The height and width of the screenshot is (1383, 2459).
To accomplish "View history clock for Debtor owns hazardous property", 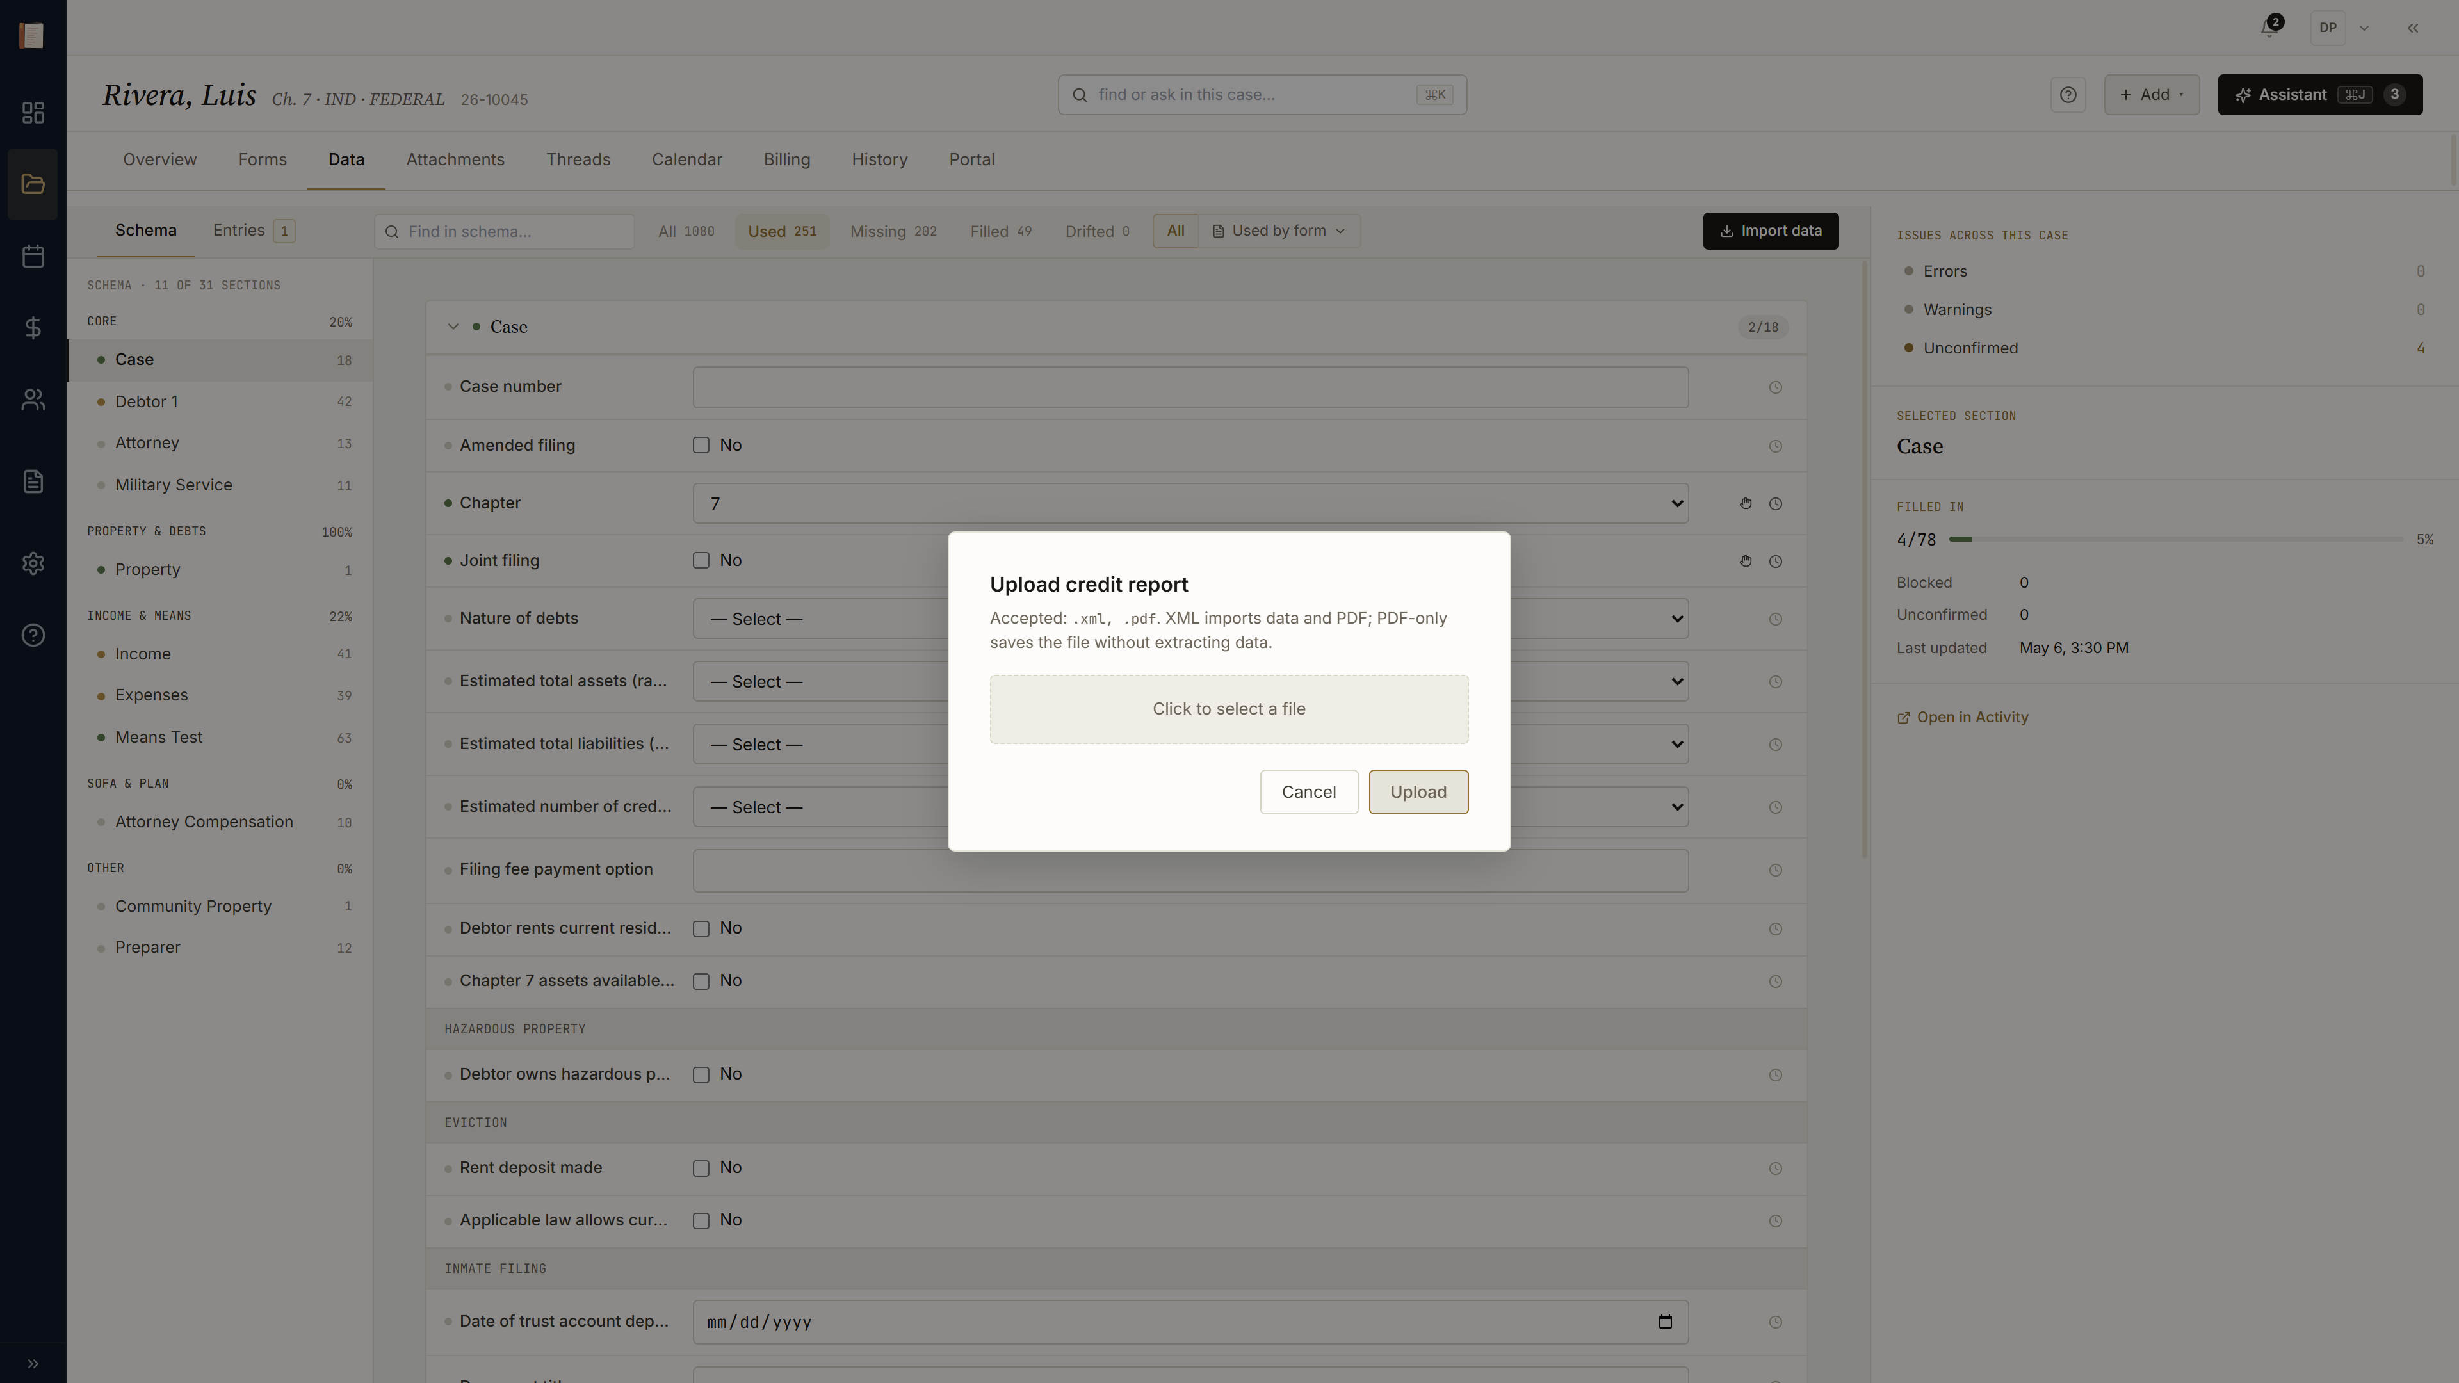I will [1774, 1075].
